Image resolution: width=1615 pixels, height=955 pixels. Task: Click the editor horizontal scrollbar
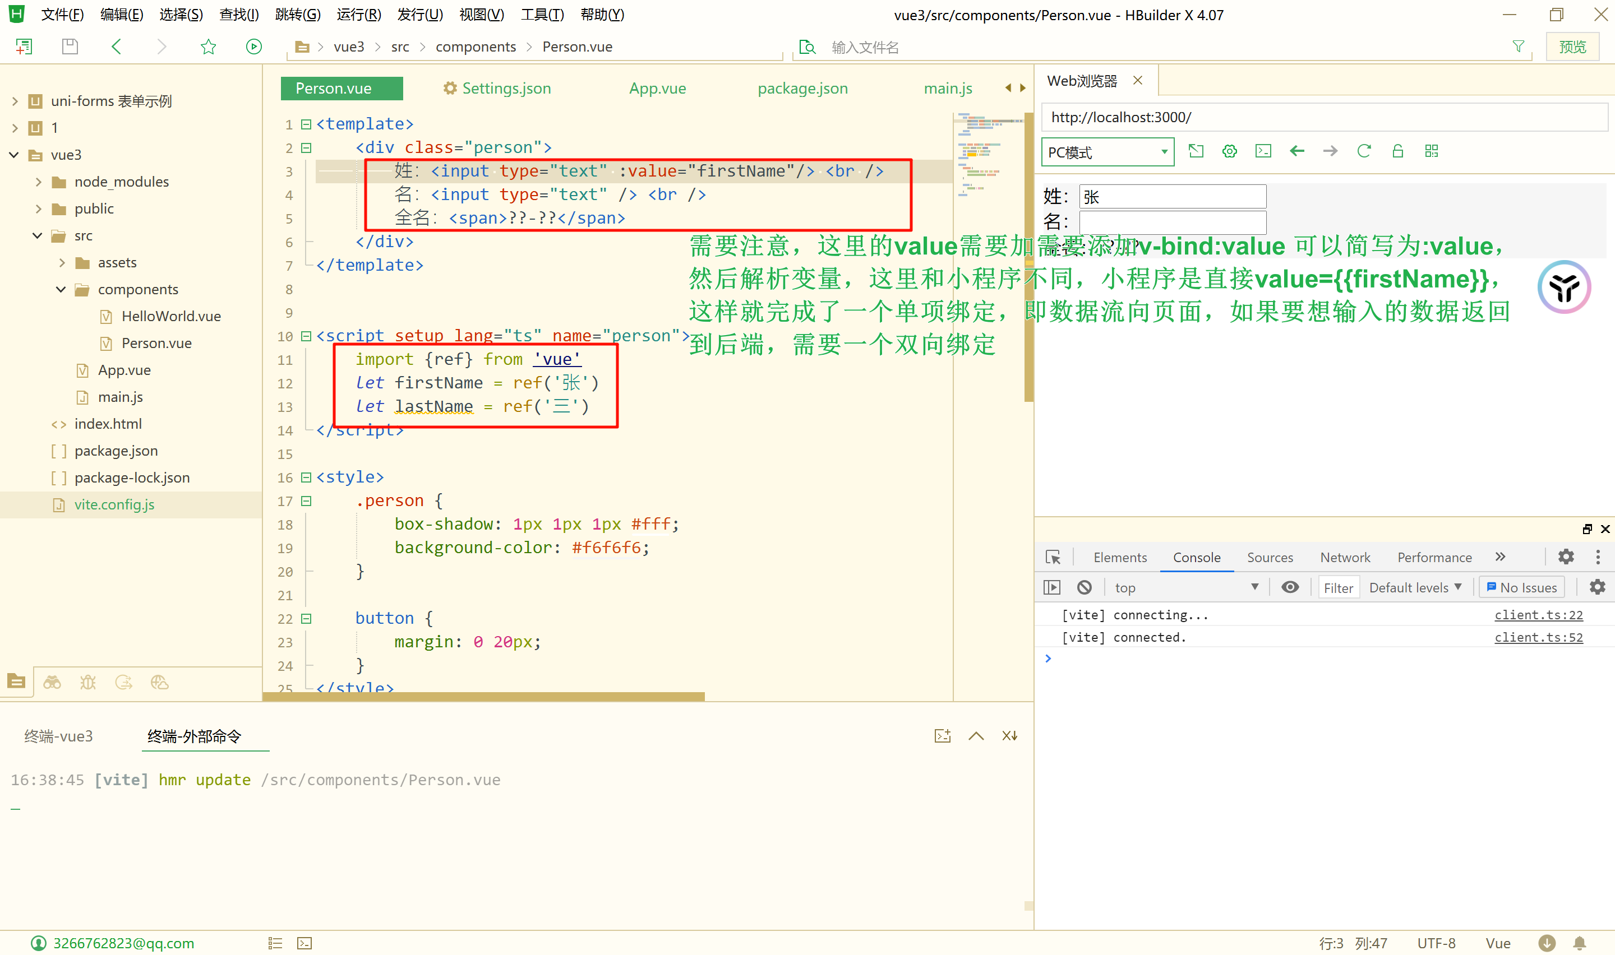[x=483, y=696]
